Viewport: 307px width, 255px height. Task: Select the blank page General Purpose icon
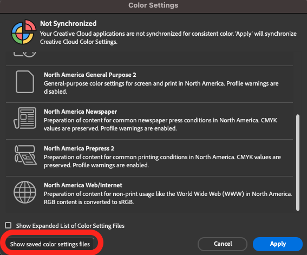tap(25, 82)
